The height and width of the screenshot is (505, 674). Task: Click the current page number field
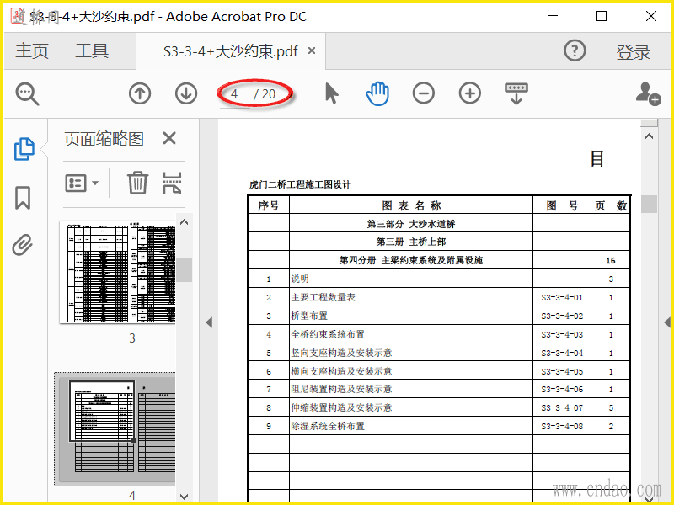pos(234,93)
